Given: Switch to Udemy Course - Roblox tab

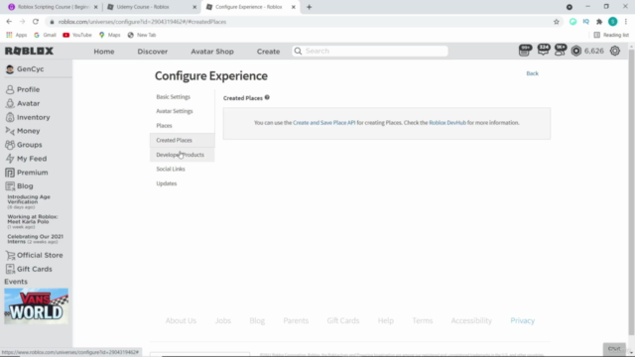Looking at the screenshot, I should pos(150,7).
